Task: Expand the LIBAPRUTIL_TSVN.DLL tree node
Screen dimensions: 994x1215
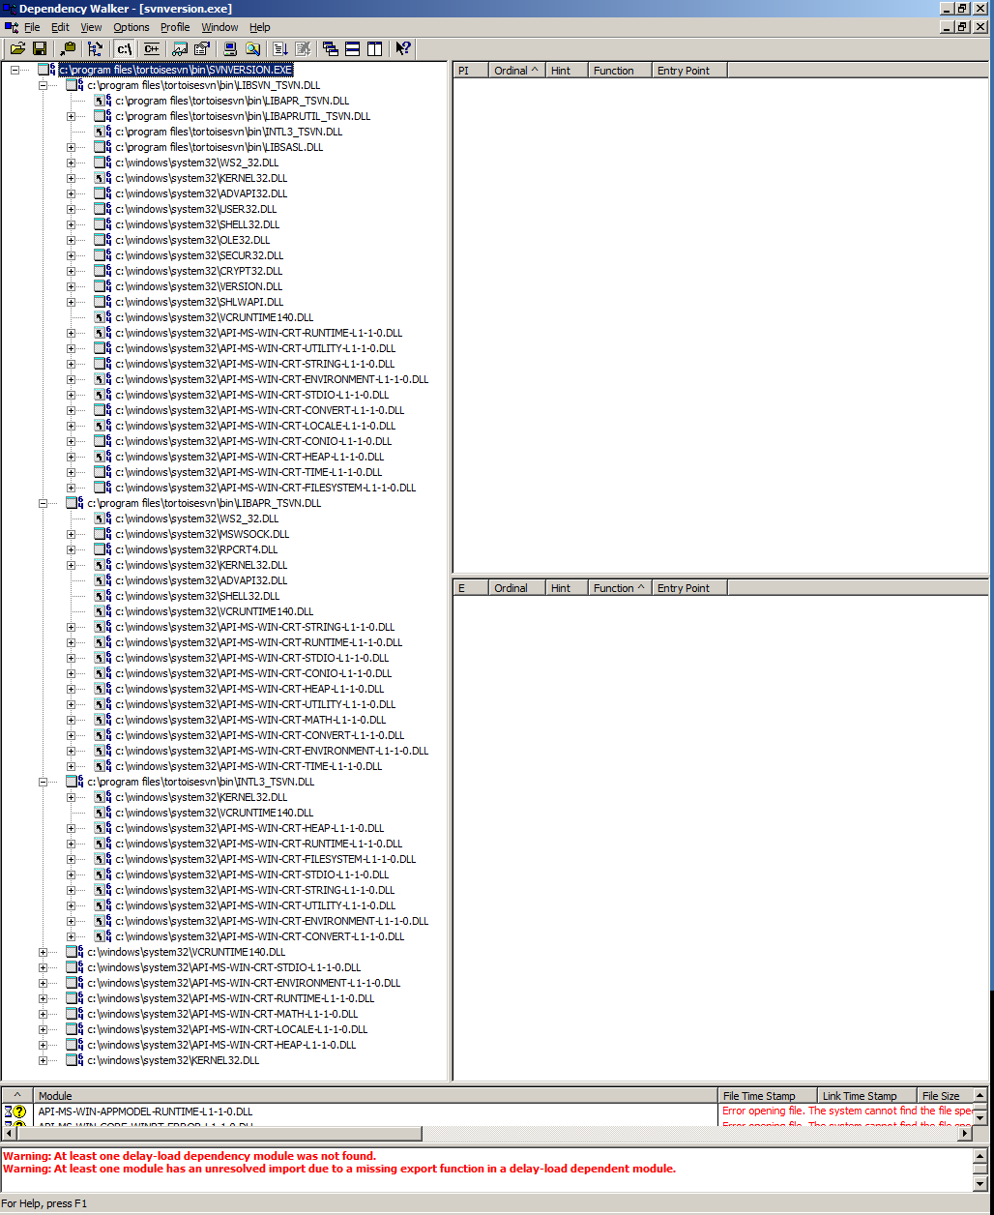Action: click(x=71, y=116)
